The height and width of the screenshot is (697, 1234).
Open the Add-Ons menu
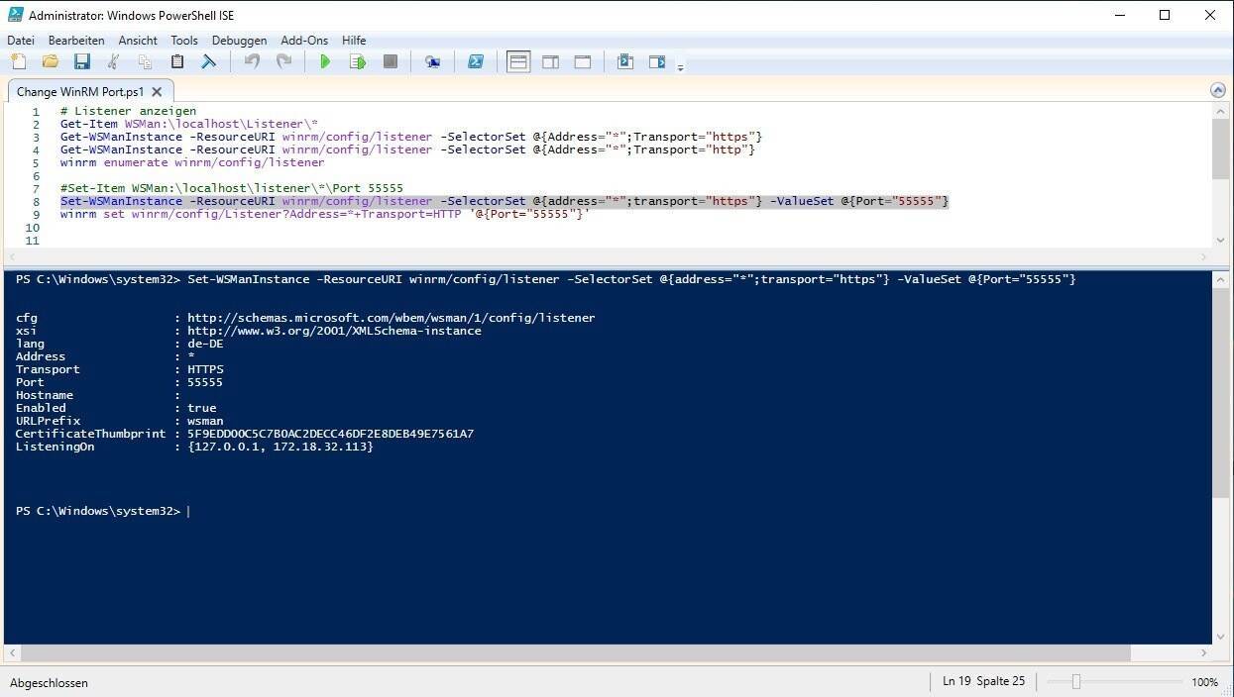304,41
